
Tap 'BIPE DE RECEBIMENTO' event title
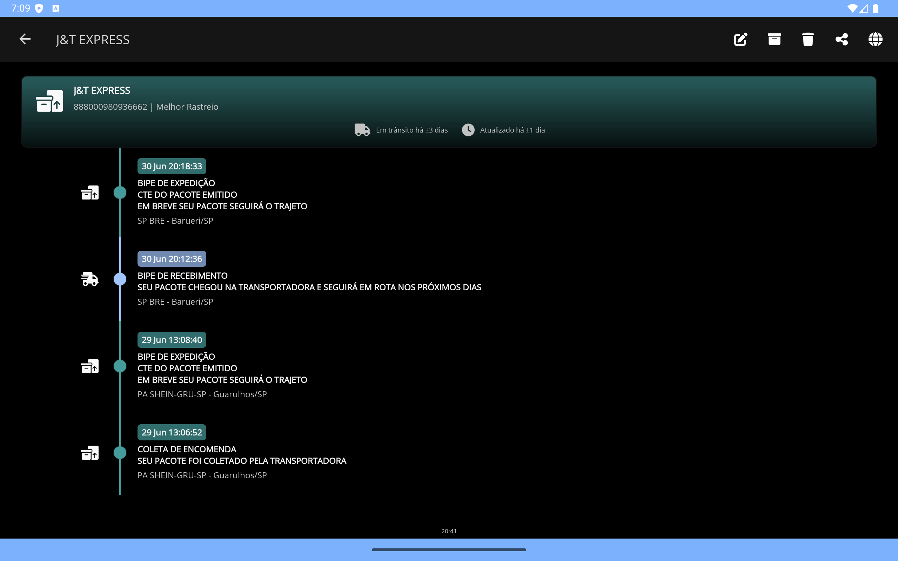[x=182, y=276]
